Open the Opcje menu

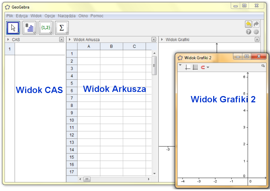[50, 16]
